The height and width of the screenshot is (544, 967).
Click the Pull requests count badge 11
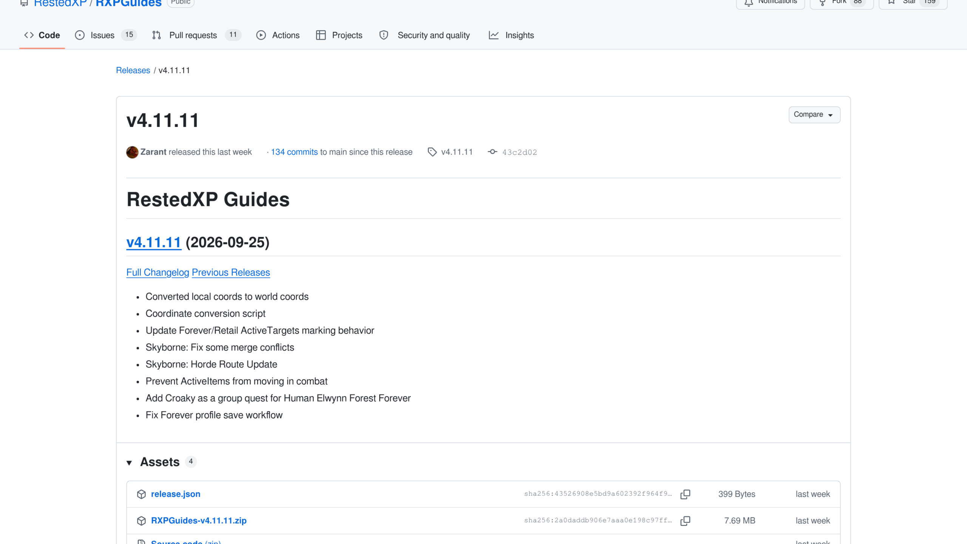tap(233, 35)
